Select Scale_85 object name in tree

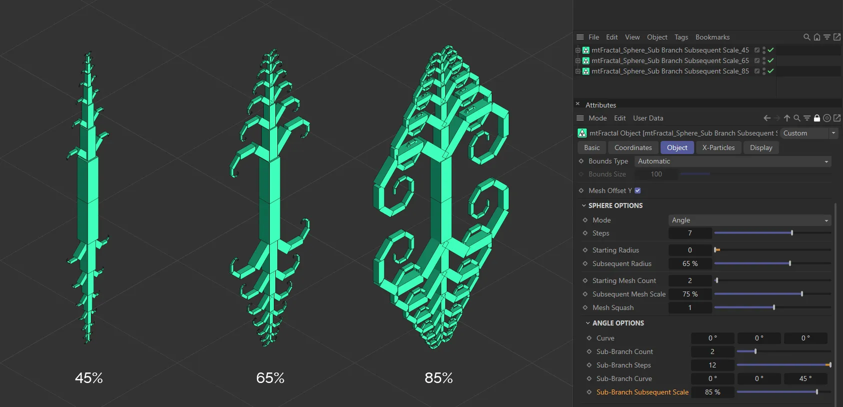[x=670, y=71]
